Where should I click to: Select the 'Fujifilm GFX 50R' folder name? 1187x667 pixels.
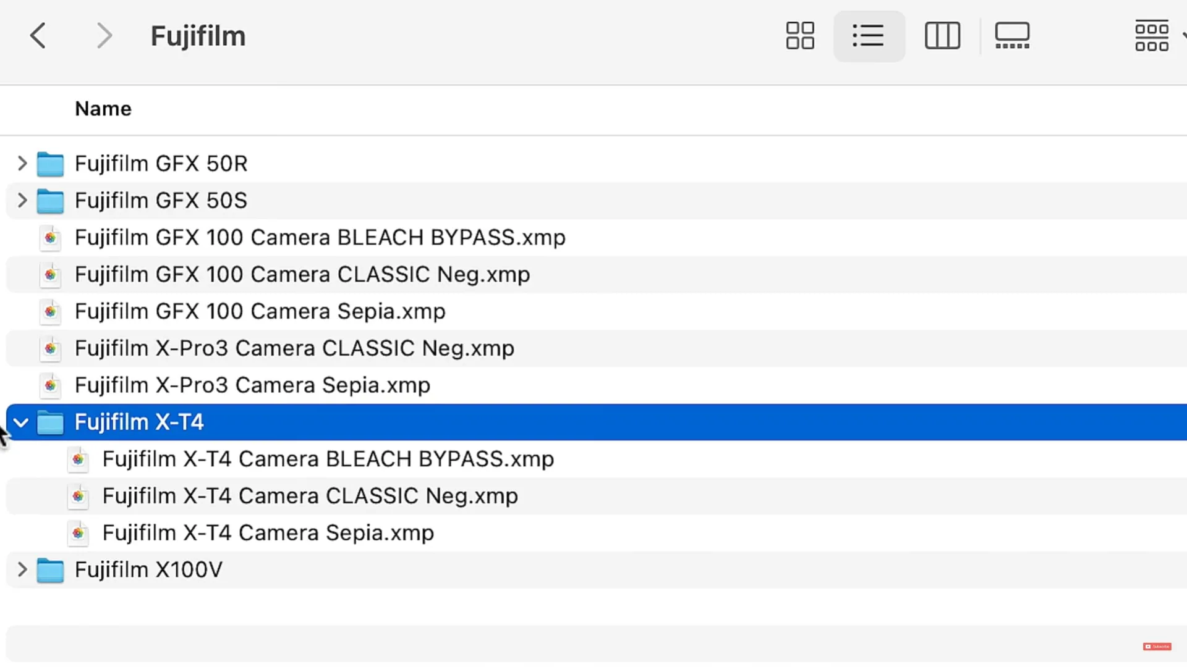click(x=161, y=164)
